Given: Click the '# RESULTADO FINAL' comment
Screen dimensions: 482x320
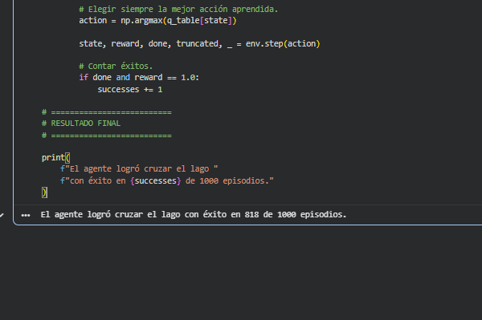Looking at the screenshot, I should coord(81,124).
